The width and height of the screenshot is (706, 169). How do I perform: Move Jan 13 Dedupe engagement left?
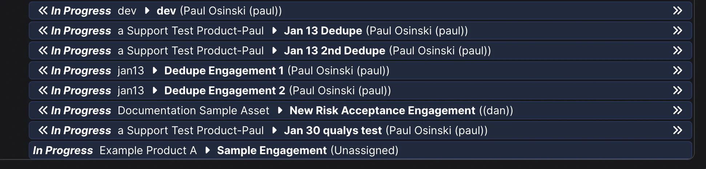[x=43, y=31]
